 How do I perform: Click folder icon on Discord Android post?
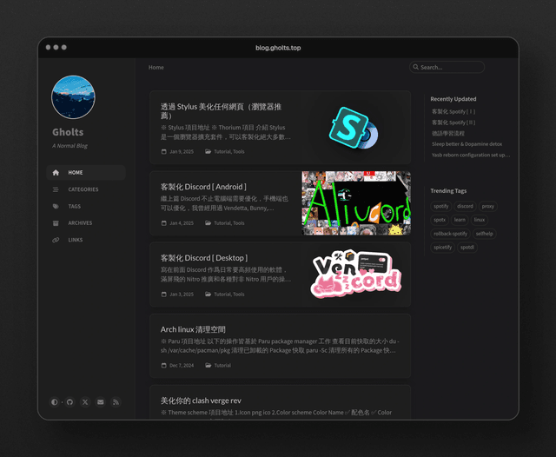208,223
